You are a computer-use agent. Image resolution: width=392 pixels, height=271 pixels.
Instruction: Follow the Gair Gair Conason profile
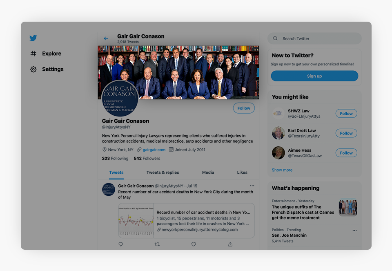(244, 108)
